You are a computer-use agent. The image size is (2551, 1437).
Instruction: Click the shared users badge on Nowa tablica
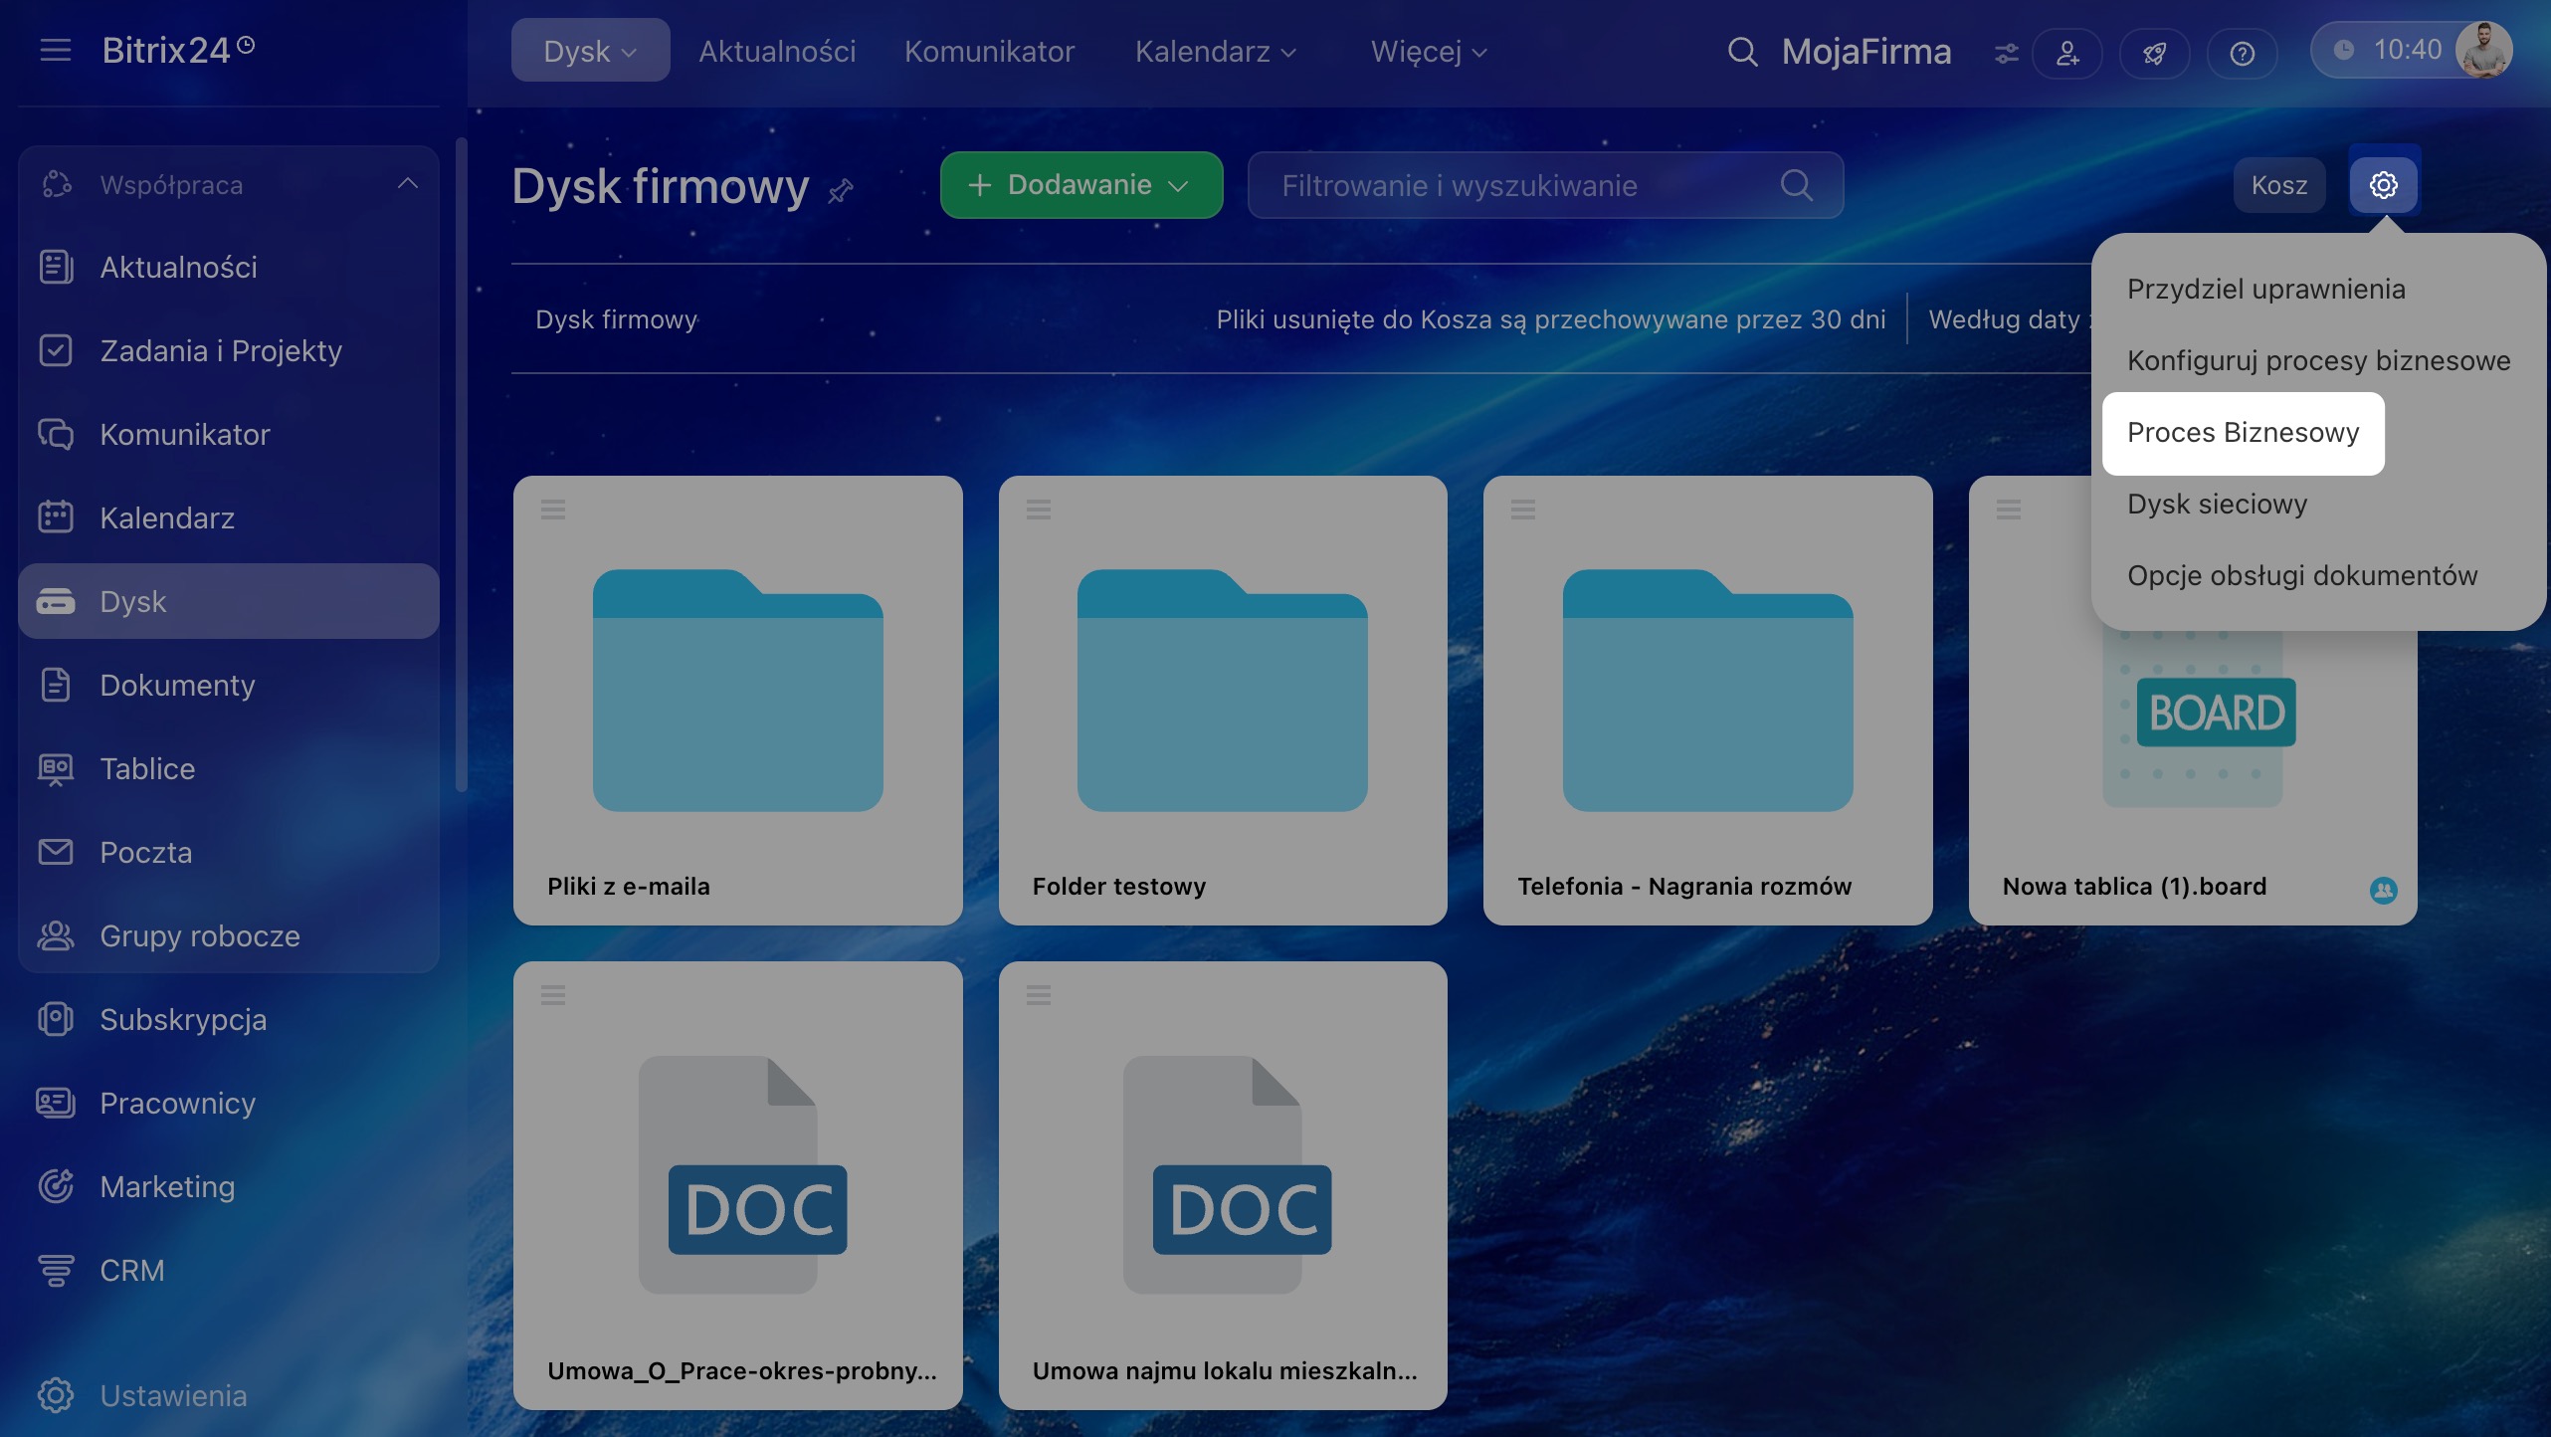(2383, 890)
